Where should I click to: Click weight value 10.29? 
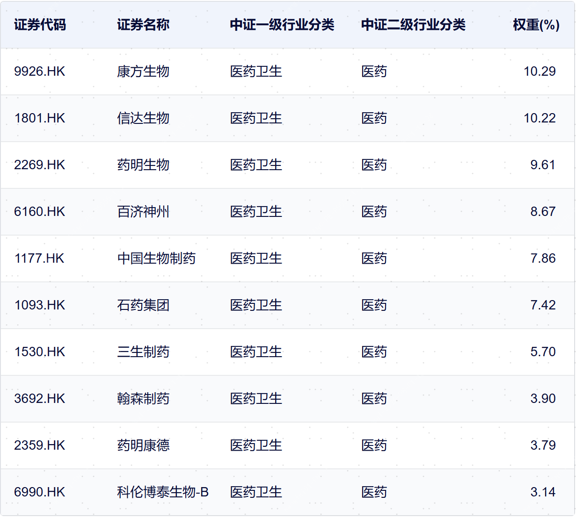(540, 72)
